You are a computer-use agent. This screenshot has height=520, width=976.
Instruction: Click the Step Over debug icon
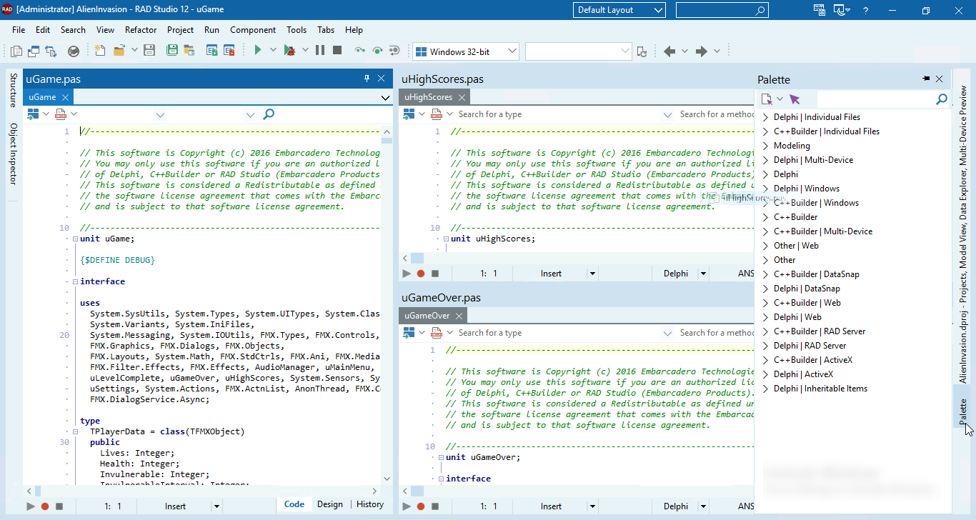(x=377, y=51)
